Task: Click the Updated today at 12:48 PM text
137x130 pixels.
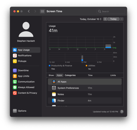Action: click(105, 112)
